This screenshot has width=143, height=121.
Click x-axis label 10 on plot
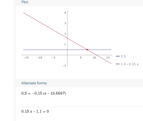(94, 58)
